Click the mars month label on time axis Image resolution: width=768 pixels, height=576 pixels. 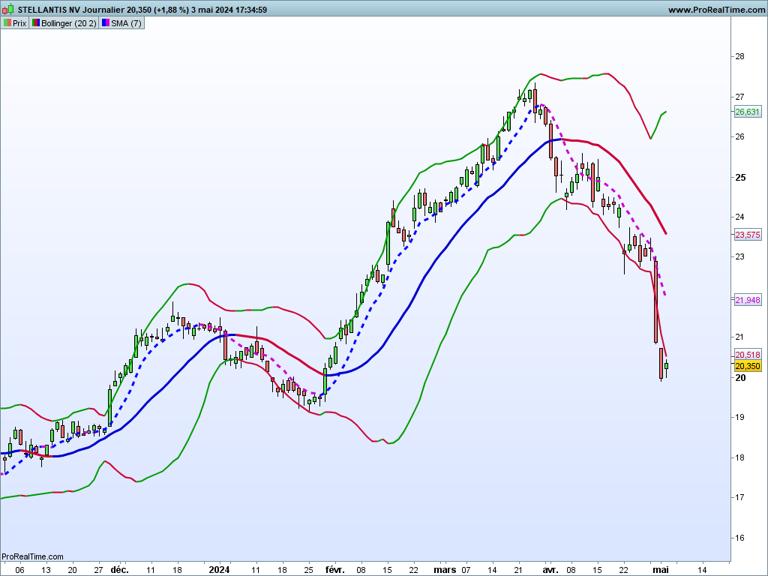point(445,570)
